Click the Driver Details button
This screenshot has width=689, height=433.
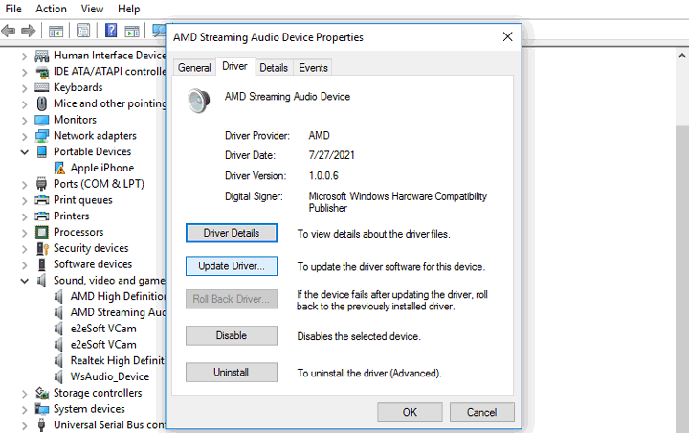pyautogui.click(x=231, y=233)
